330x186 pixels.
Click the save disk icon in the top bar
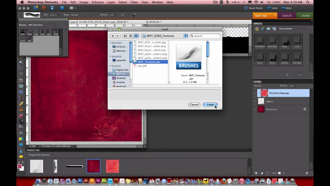pyautogui.click(x=52, y=8)
